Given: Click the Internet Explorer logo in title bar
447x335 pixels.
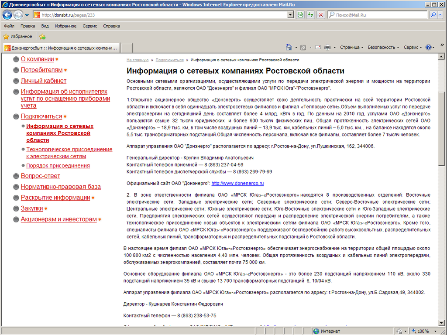Looking at the screenshot, I should 5,4.
